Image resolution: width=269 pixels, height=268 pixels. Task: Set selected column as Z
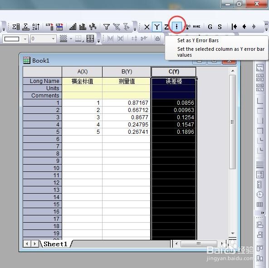(166, 27)
